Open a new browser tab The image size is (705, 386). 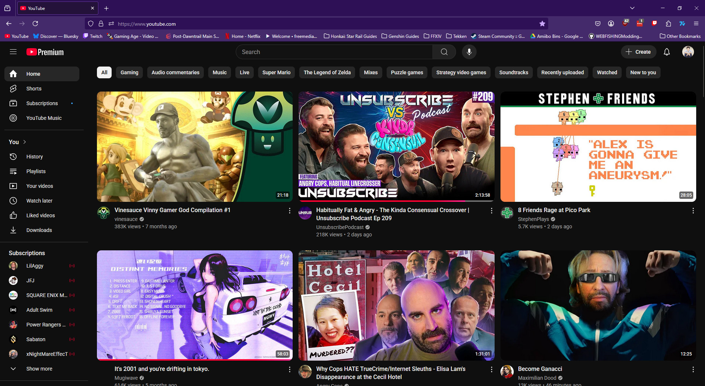[106, 8]
